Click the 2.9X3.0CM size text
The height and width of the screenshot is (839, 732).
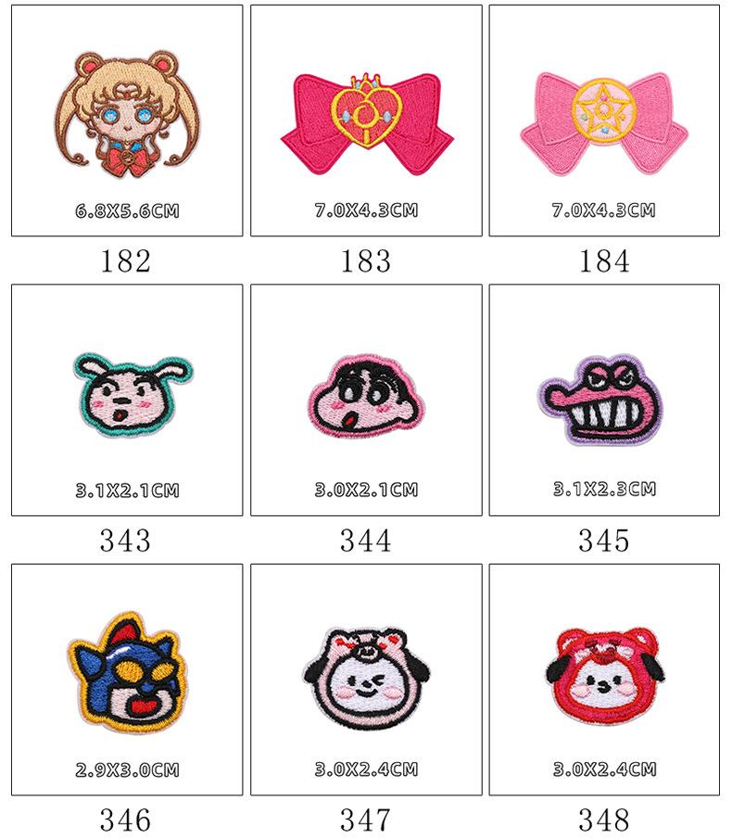(127, 770)
